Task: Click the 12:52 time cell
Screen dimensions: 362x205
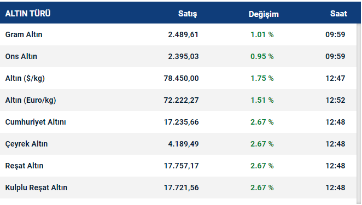Action: (x=335, y=100)
